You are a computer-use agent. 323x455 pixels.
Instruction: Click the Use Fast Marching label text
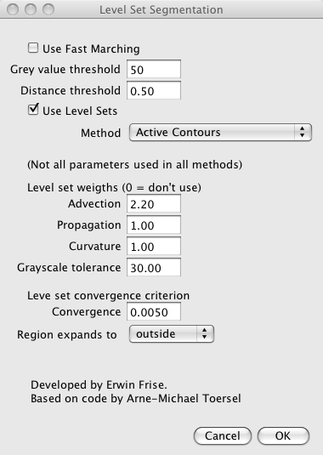tap(91, 48)
